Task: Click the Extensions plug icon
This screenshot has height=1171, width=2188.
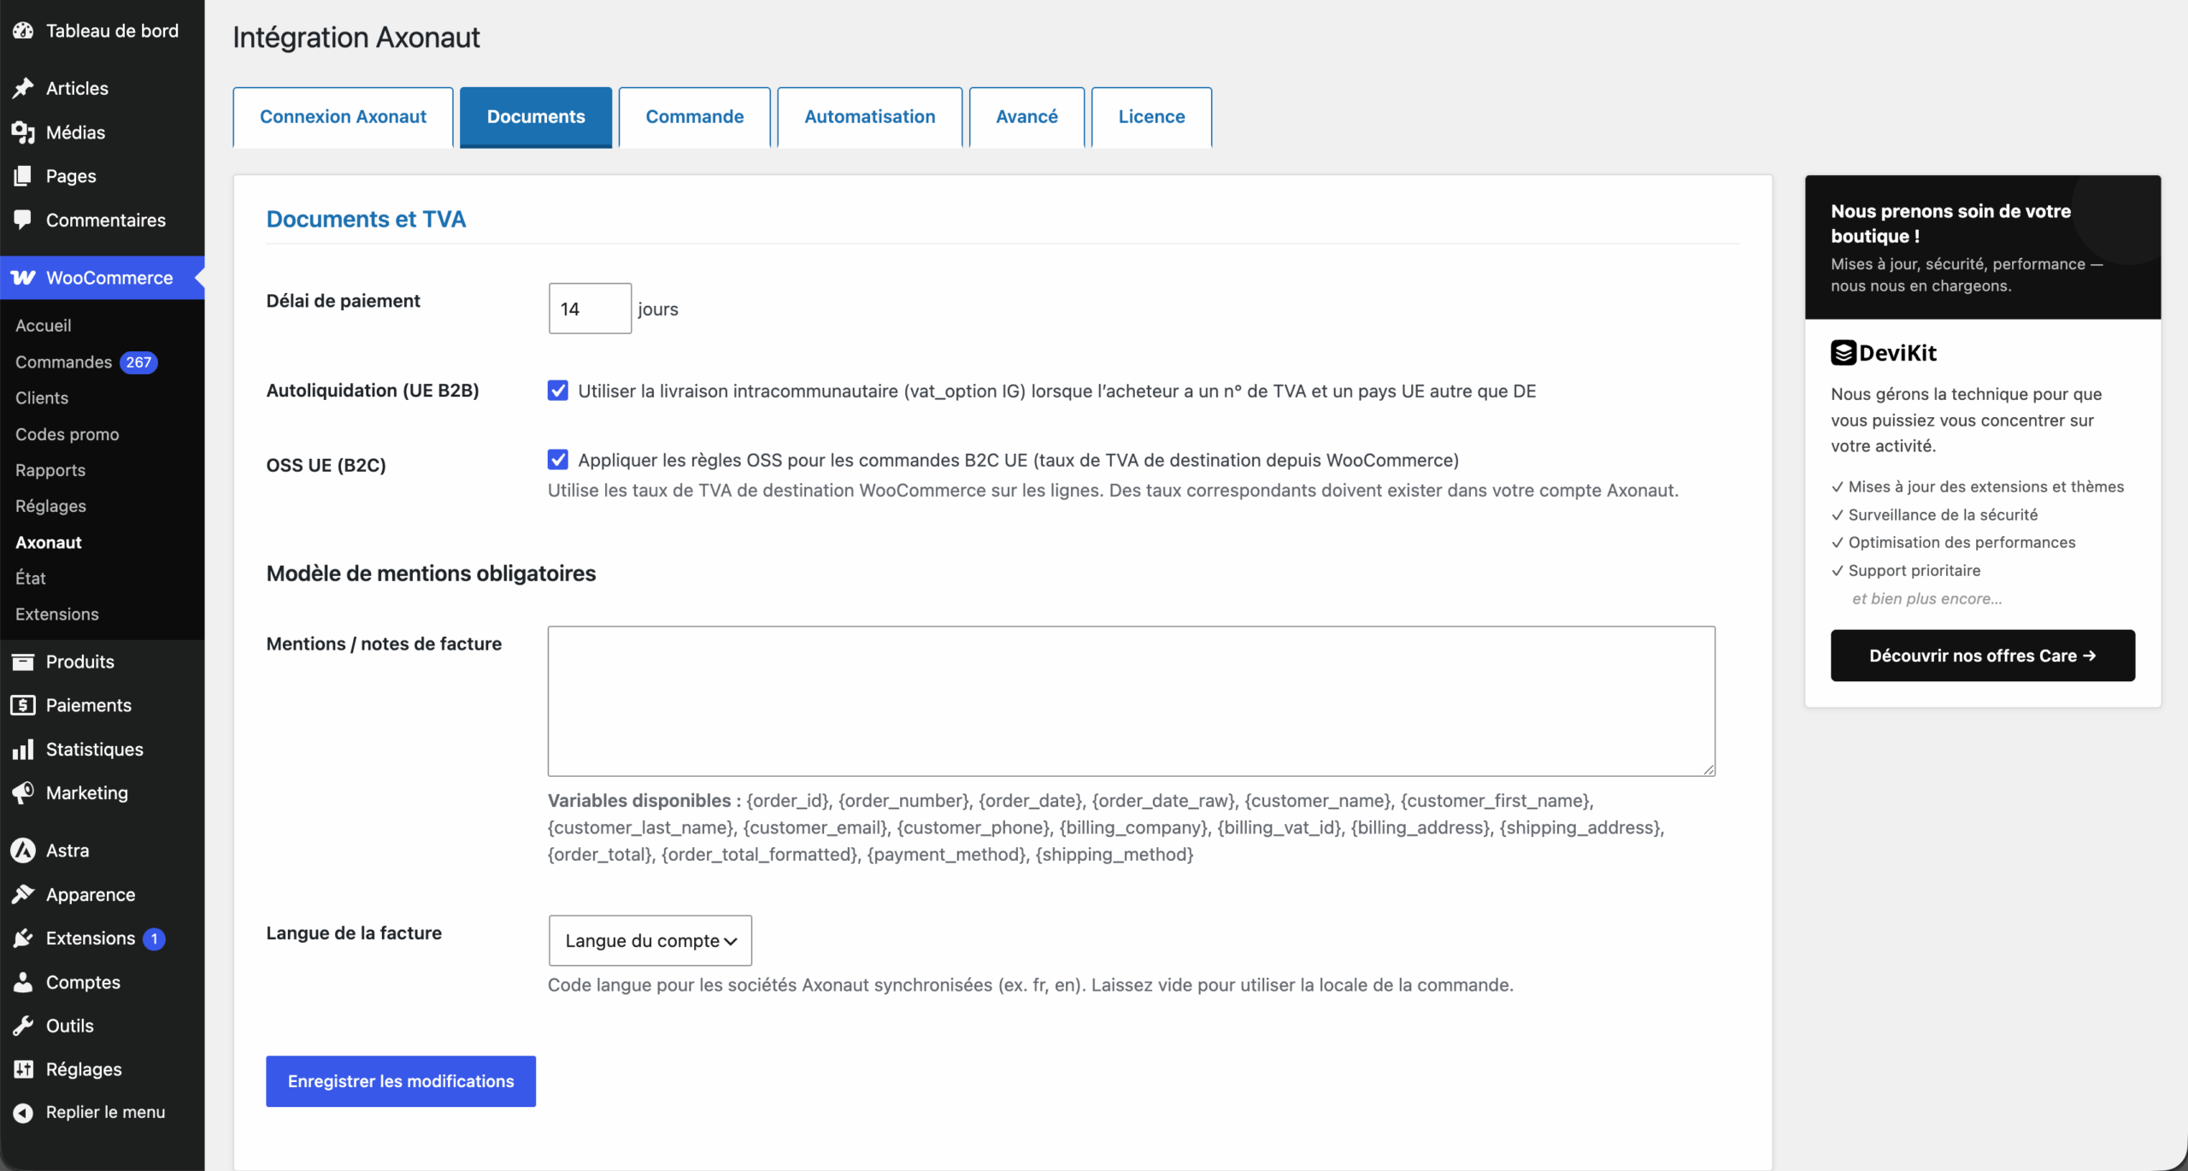Action: [x=23, y=939]
